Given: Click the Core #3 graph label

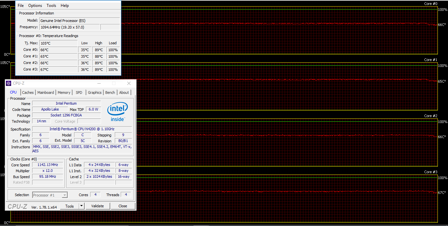Looking at the screenshot, I should point(431,172).
